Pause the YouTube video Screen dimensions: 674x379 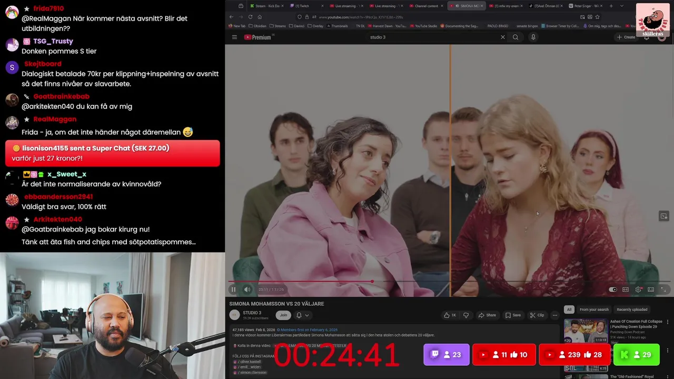[x=233, y=290]
